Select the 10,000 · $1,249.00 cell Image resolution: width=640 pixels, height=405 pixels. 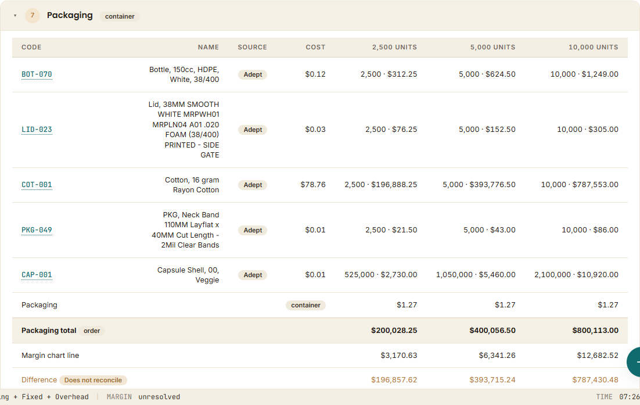click(584, 74)
